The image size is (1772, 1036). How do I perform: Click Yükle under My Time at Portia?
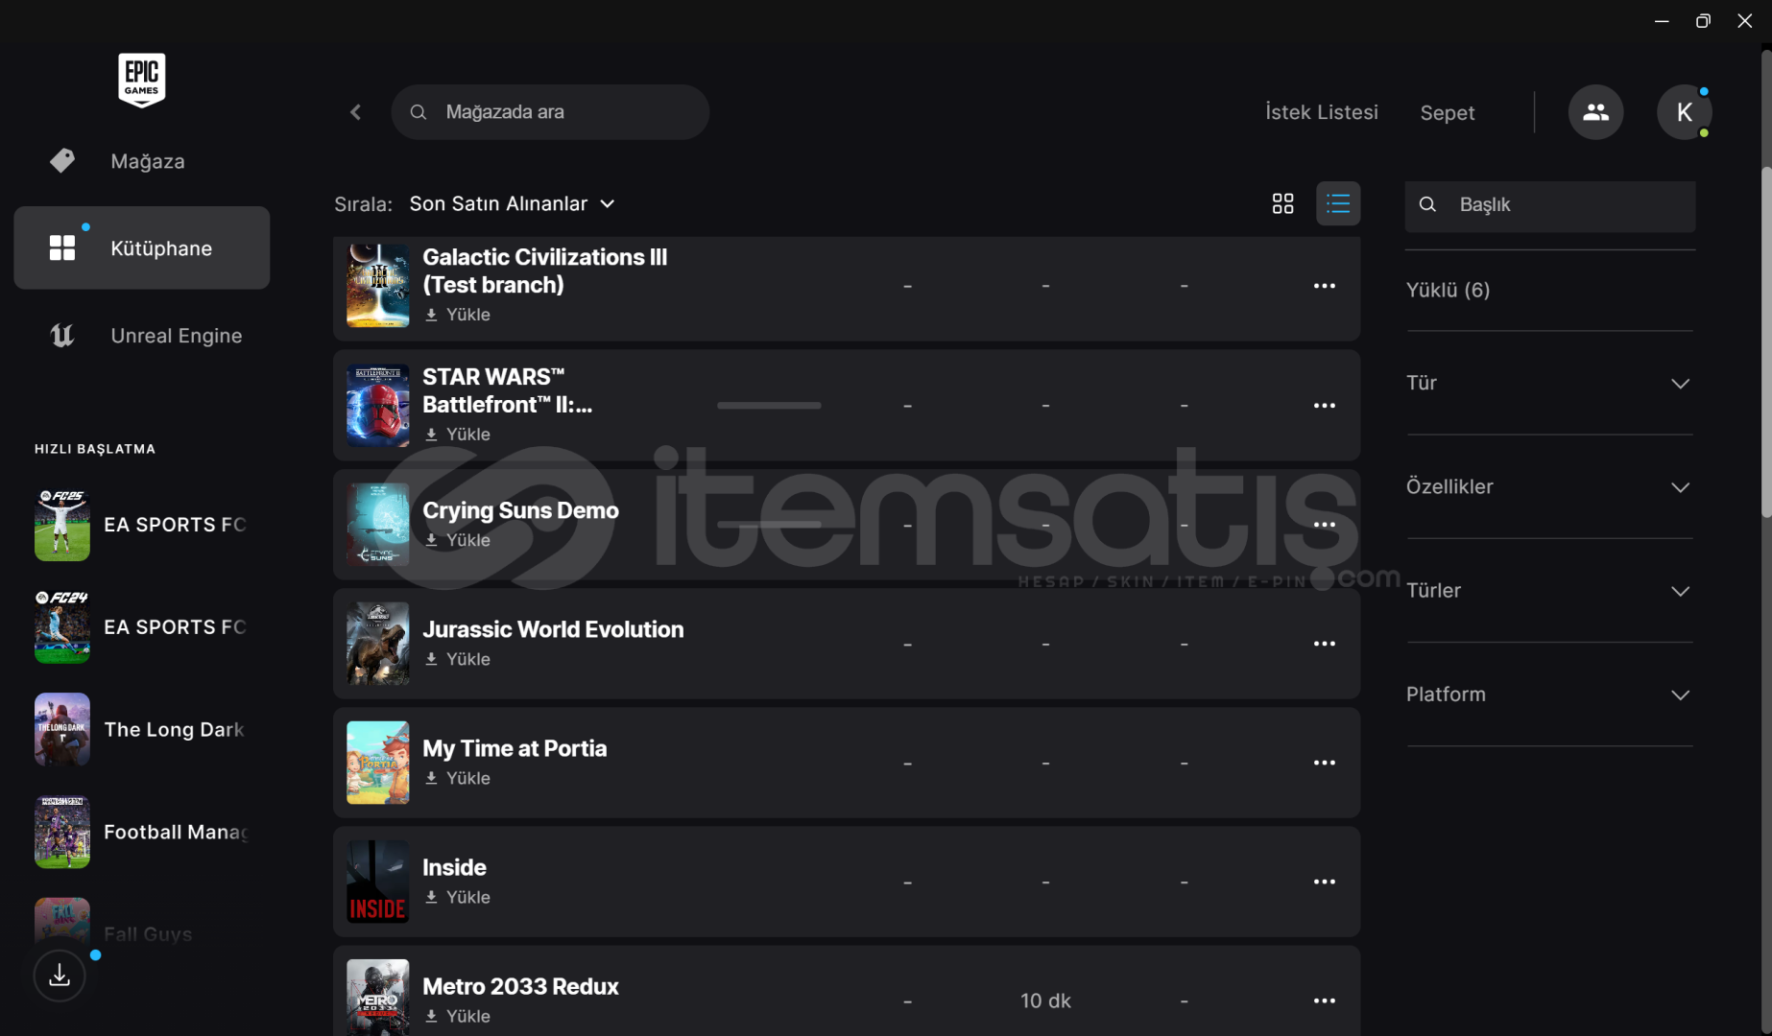coord(458,778)
